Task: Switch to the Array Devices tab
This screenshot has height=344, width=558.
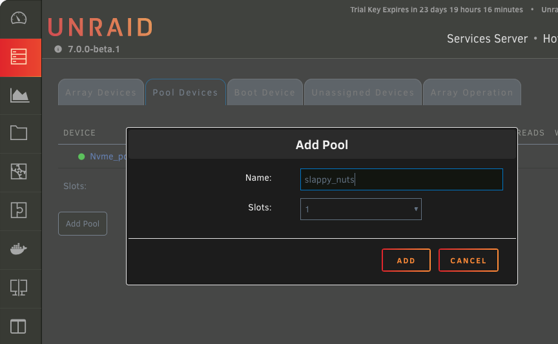Action: pos(101,92)
